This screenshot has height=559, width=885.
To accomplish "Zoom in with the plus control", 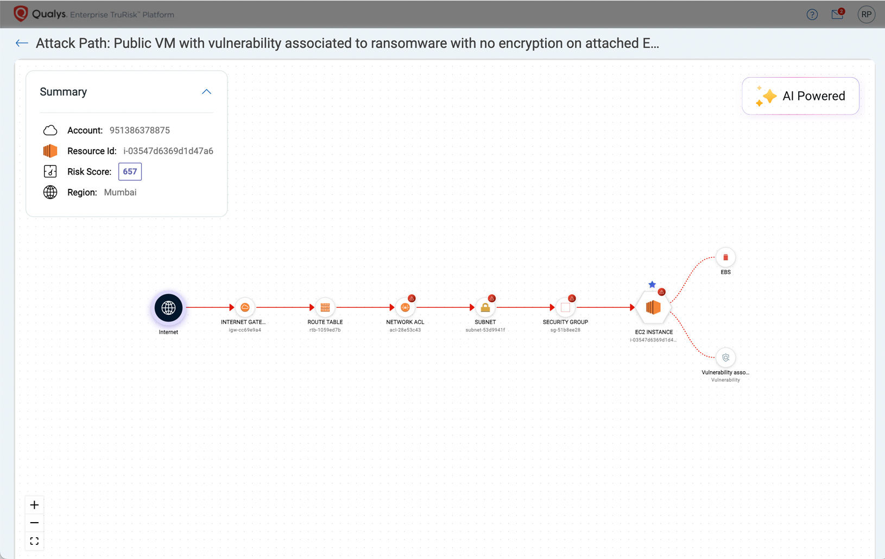I will [34, 505].
